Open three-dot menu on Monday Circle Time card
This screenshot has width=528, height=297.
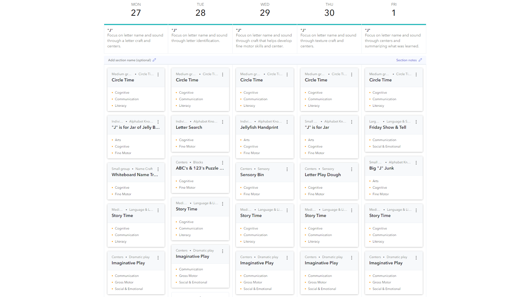(x=158, y=75)
